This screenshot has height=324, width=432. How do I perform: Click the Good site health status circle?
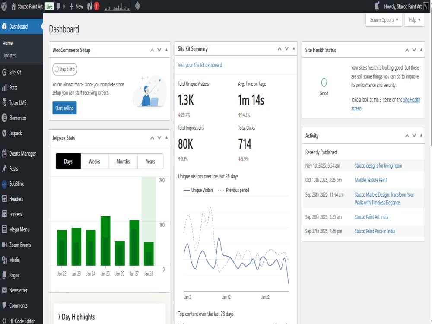coord(324,83)
